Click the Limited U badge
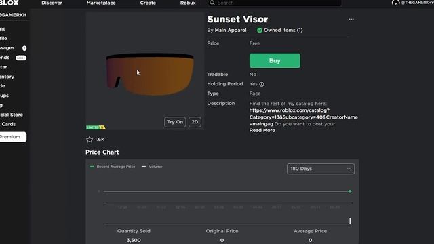This screenshot has width=434, height=244. (96, 127)
